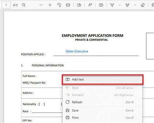Toggle the Page view icon

79,5
